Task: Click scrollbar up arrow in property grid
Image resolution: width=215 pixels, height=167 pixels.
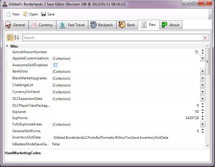Action: (208, 46)
